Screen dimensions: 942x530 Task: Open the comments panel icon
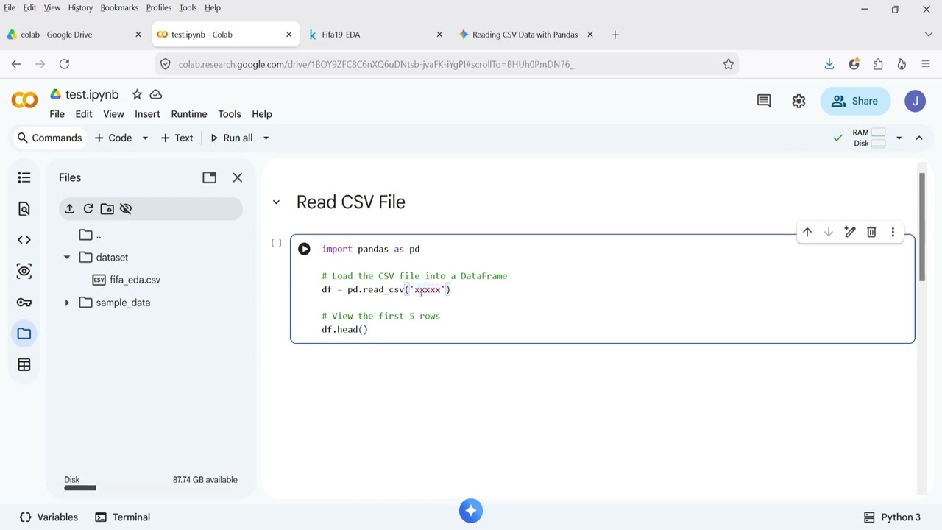[x=764, y=101]
